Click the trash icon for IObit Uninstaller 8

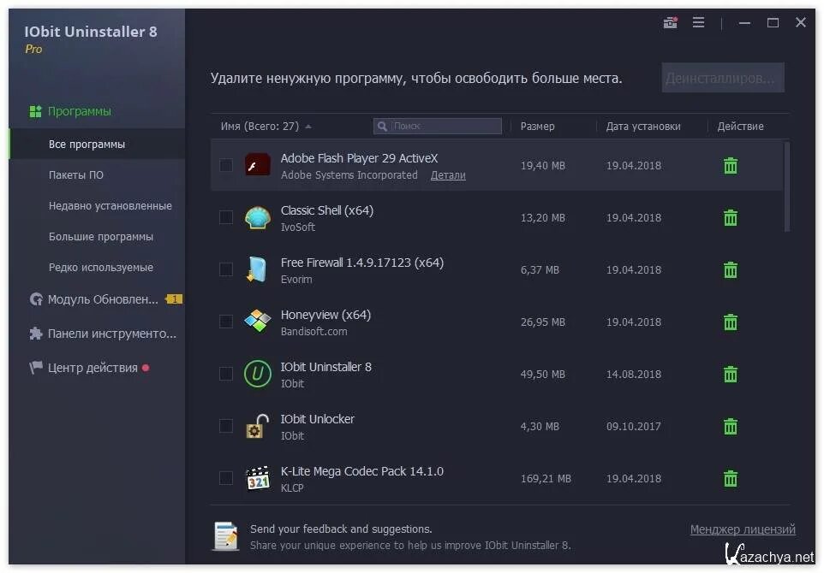point(731,374)
